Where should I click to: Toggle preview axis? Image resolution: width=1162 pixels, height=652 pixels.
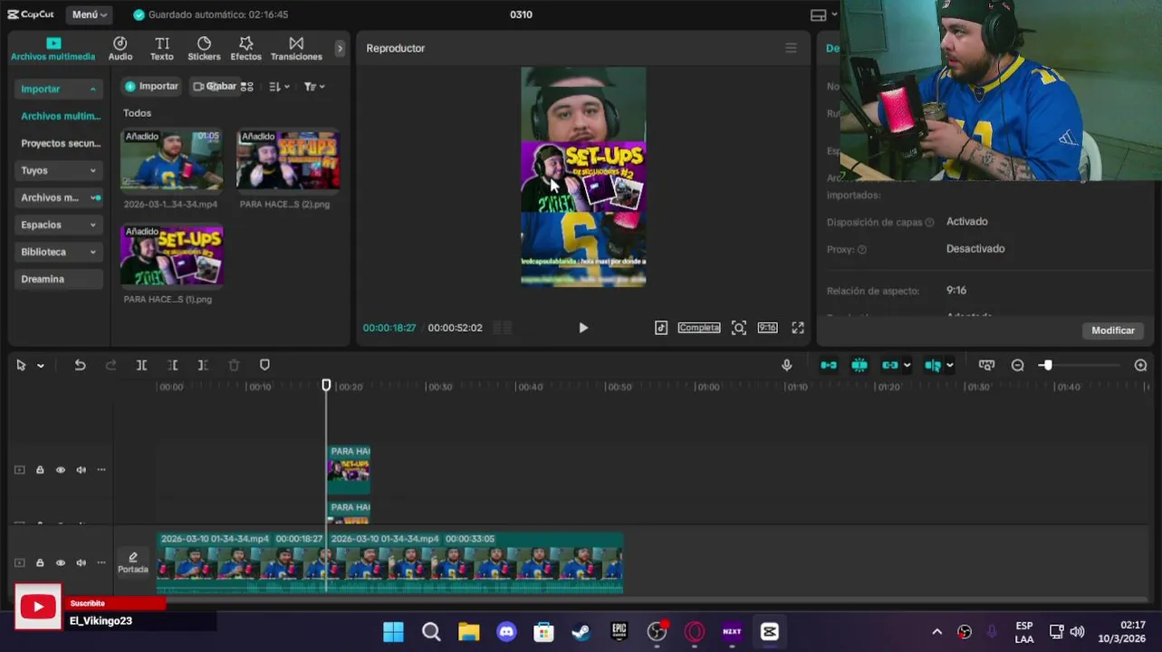(x=933, y=365)
